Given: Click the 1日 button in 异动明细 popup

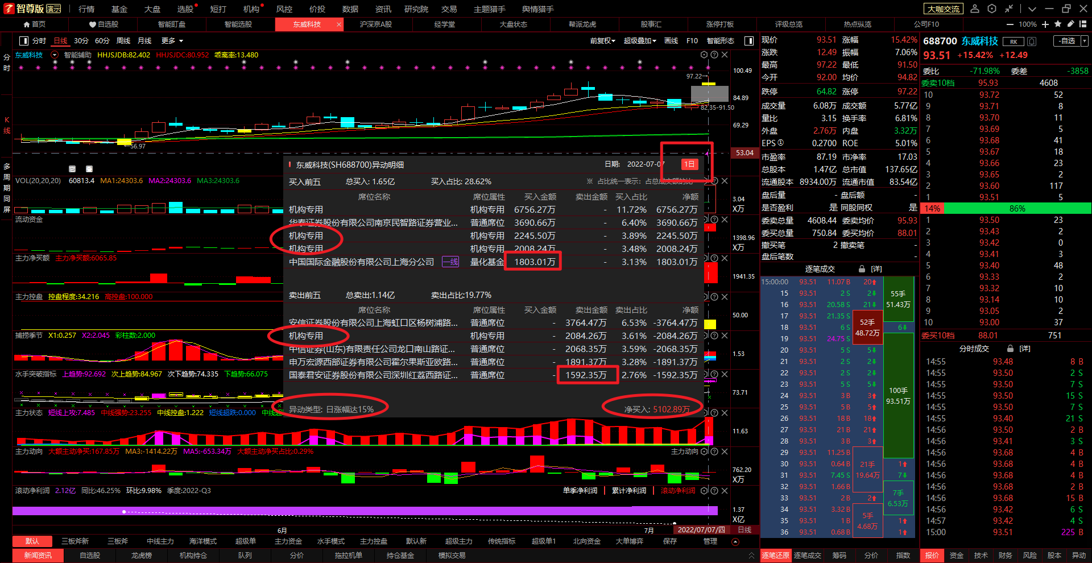Looking at the screenshot, I should click(689, 164).
